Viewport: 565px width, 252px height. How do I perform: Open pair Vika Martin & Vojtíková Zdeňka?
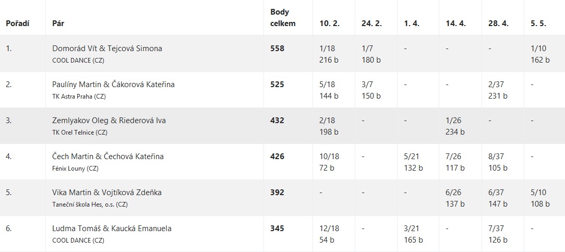click(x=106, y=193)
